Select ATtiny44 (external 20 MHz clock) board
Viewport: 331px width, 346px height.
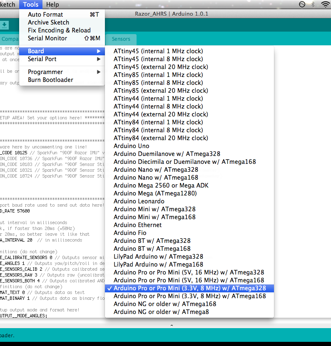(189, 114)
